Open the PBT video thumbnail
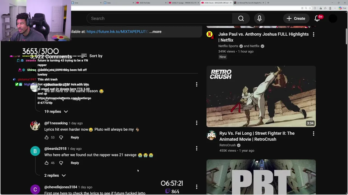348x195 pixels. pos(261,177)
